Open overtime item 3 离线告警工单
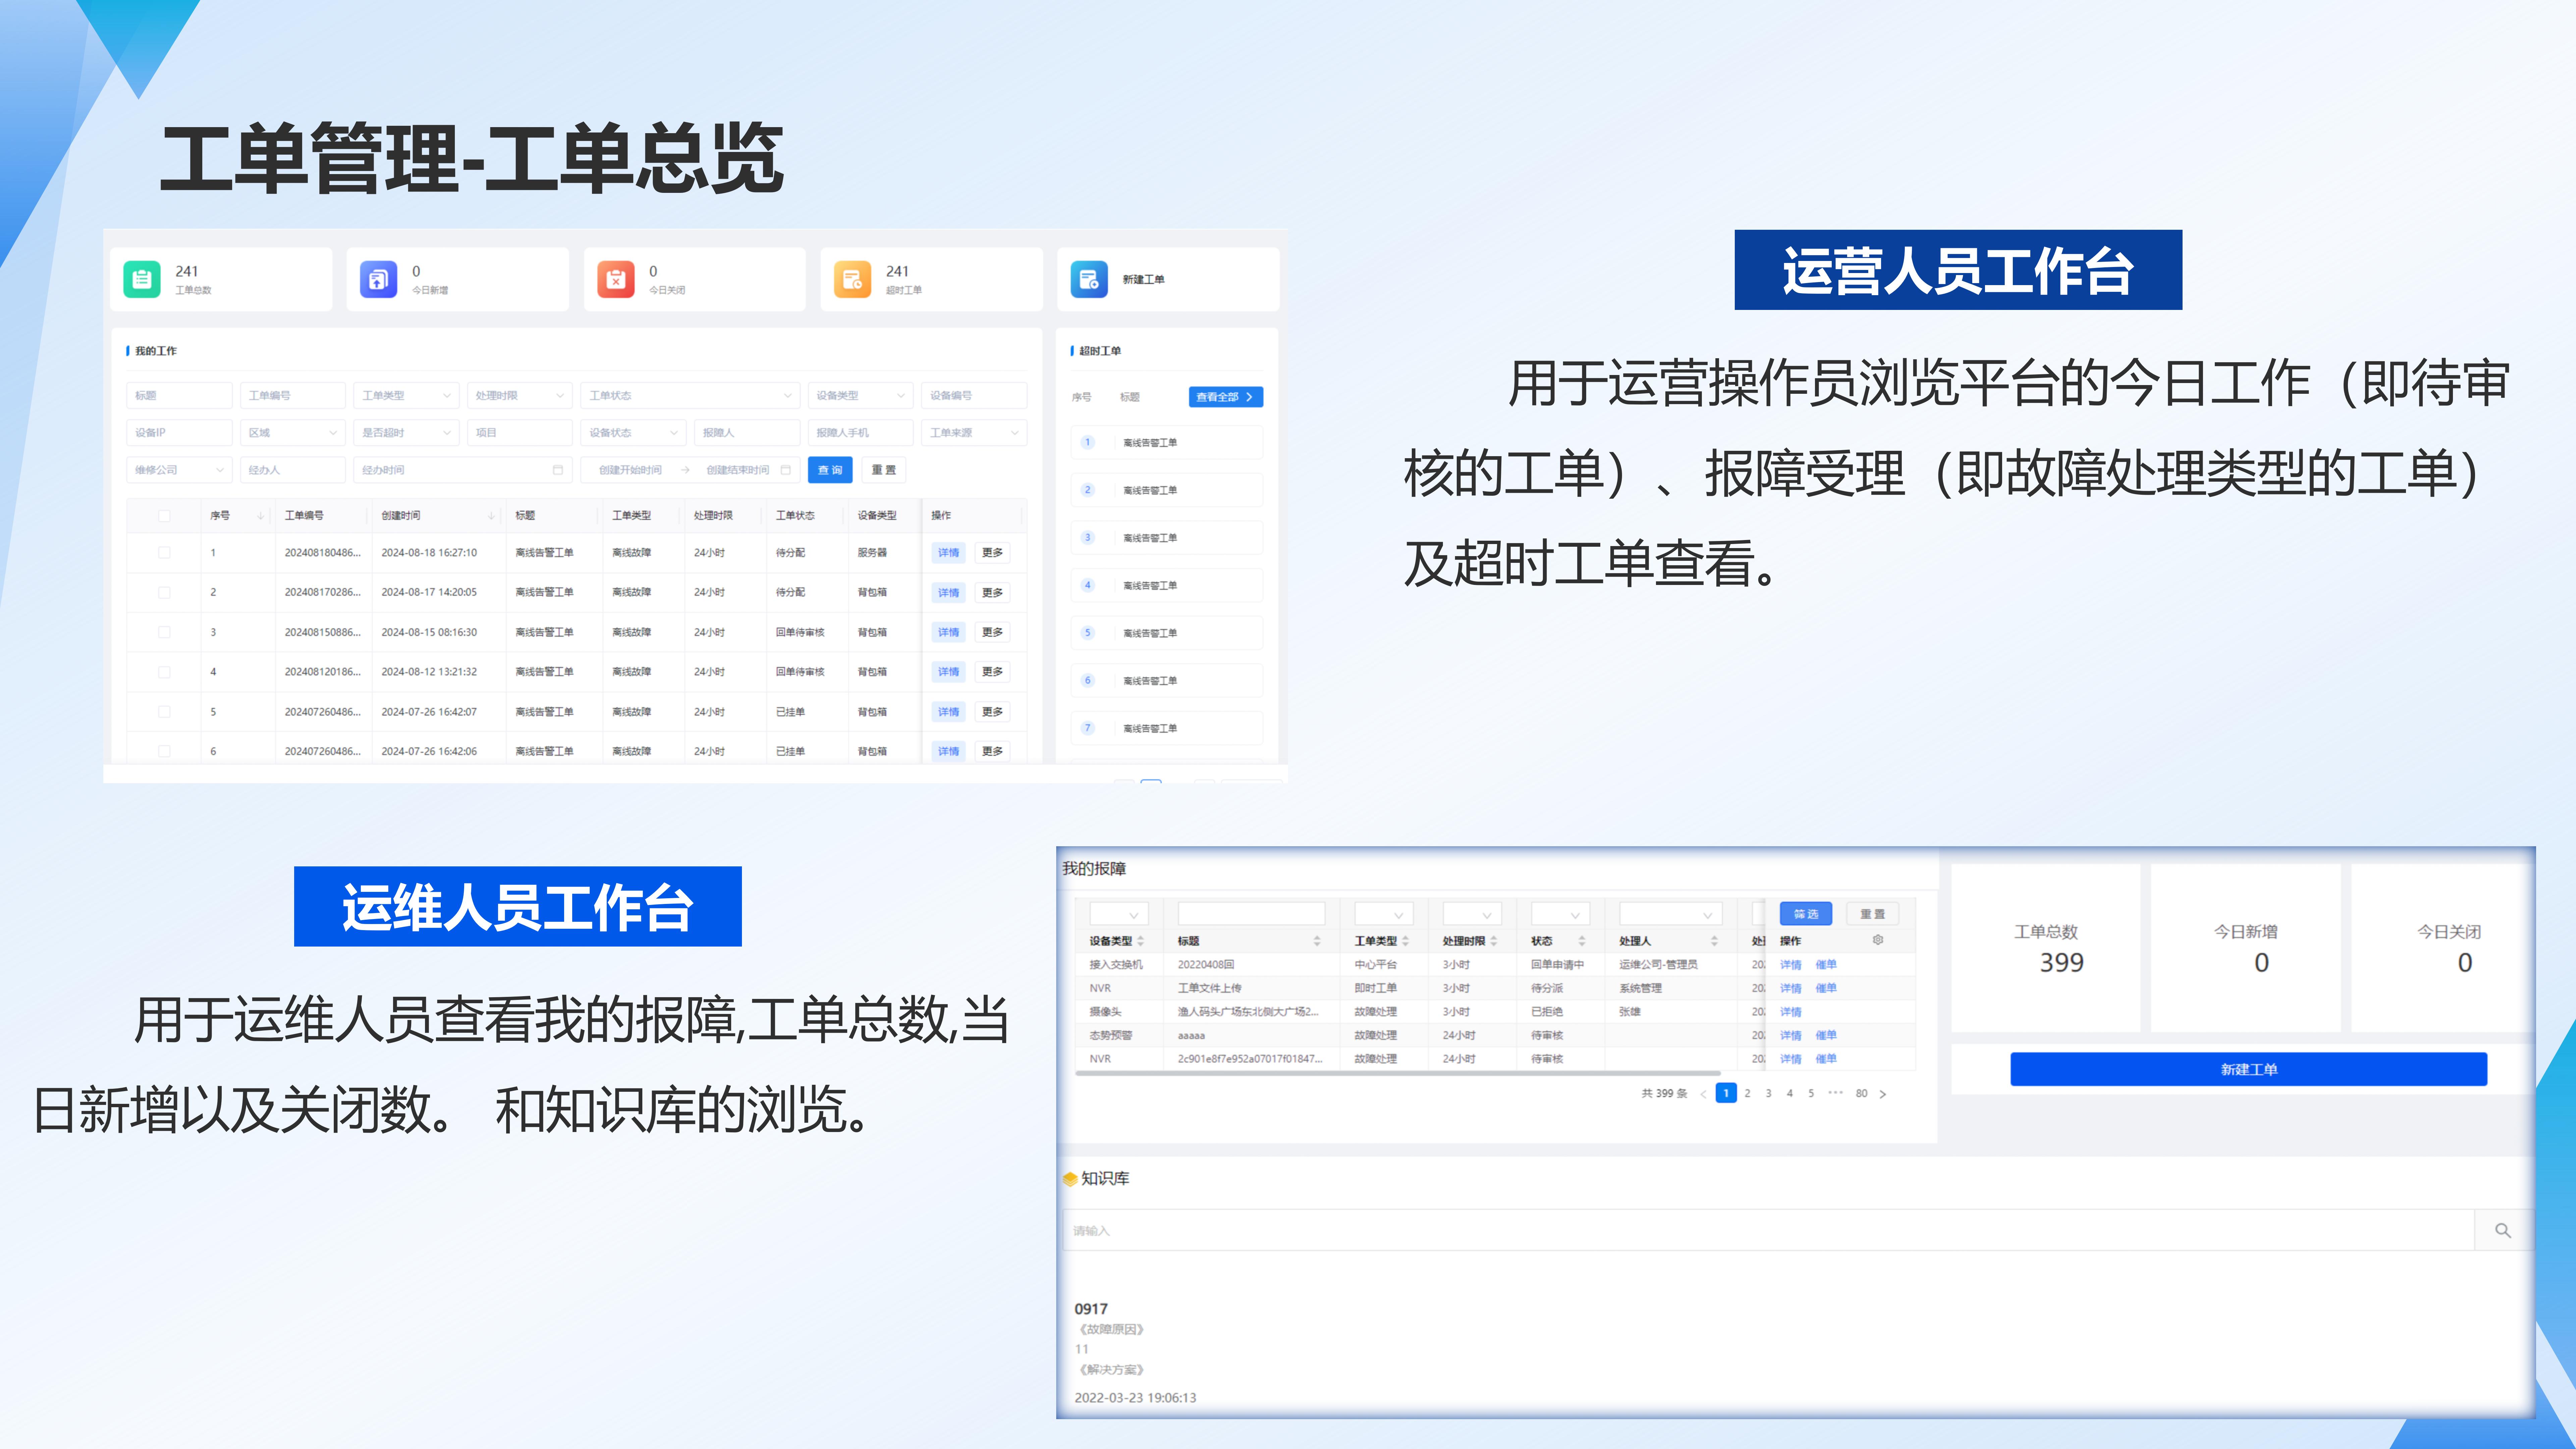This screenshot has width=2576, height=1449. point(1167,538)
